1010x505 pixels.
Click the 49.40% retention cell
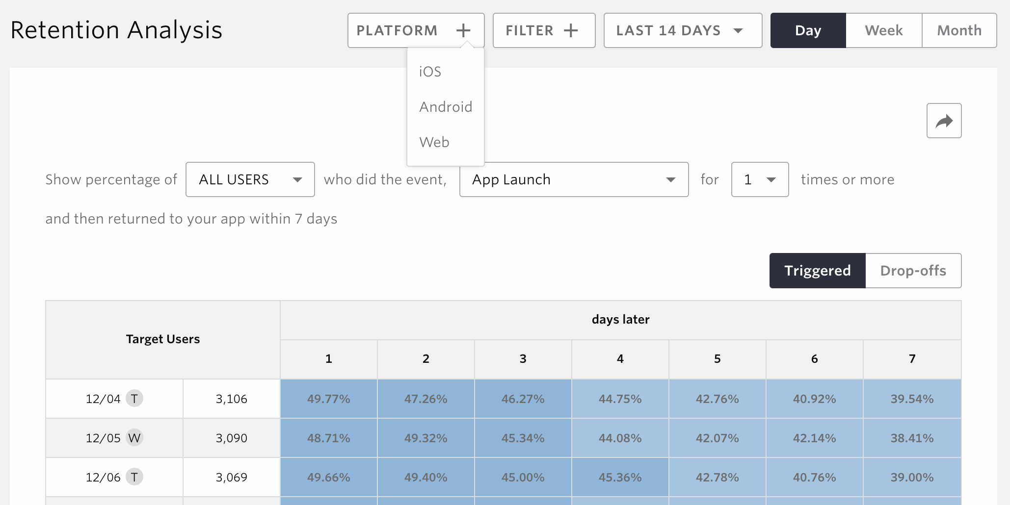point(426,477)
